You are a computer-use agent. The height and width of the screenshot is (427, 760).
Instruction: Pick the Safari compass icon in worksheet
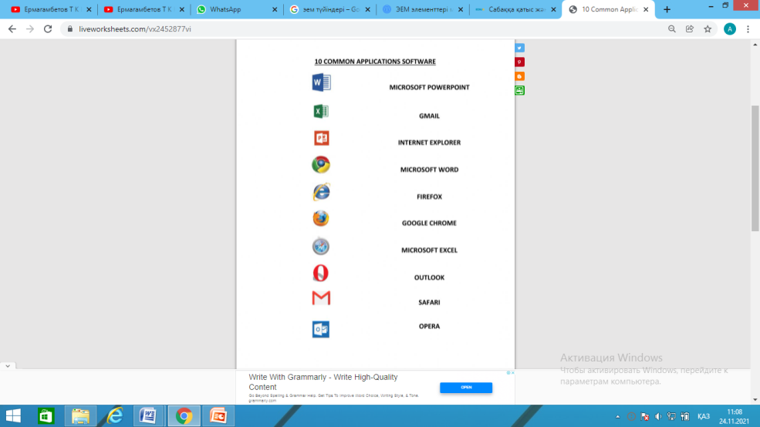click(x=320, y=247)
